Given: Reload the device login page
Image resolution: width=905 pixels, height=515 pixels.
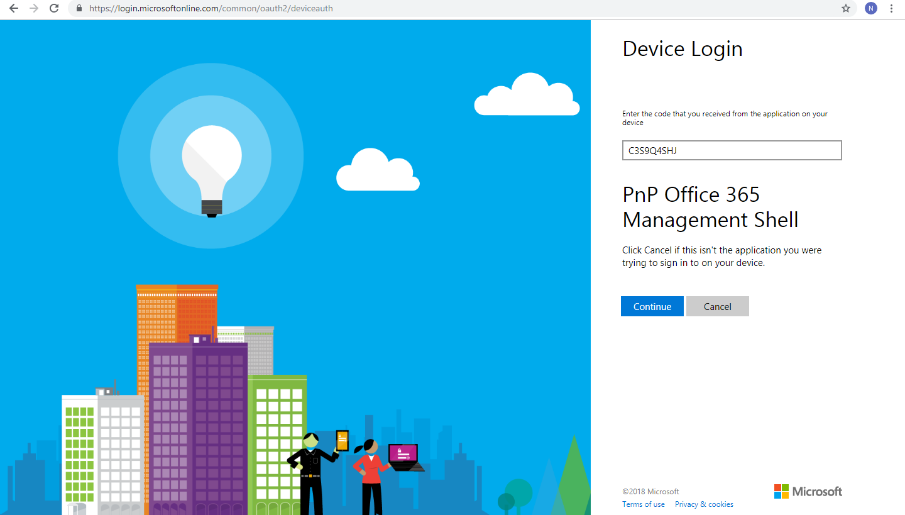Looking at the screenshot, I should click(x=54, y=9).
